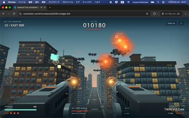The image size is (189, 118).
Task: Open the ヘルプ menu
Action: [x=97, y=2]
